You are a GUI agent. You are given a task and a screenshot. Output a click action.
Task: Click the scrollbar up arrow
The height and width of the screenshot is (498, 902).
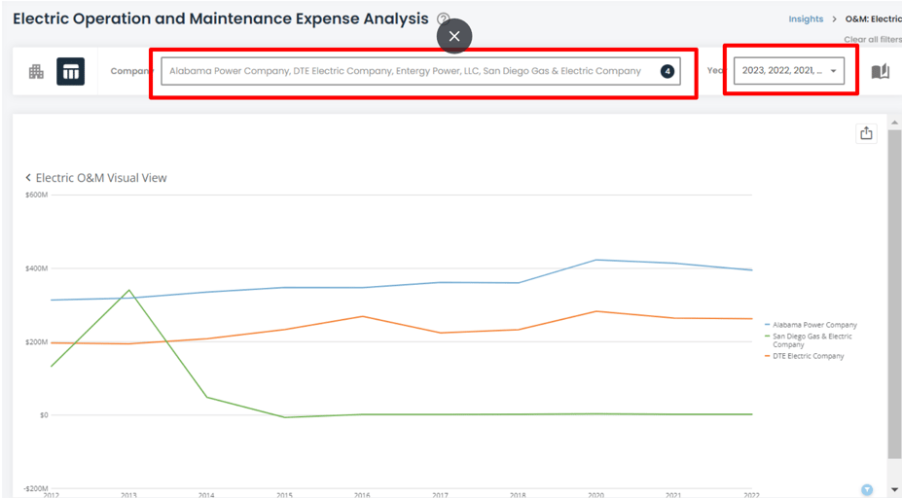894,123
